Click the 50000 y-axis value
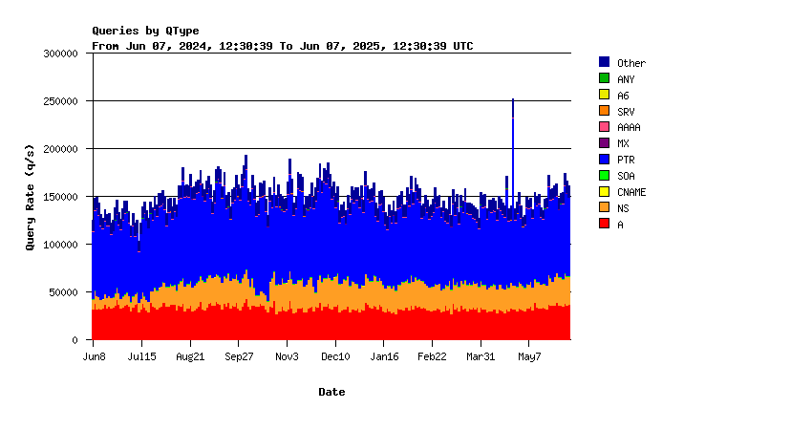Screen dimensions: 812x430 coord(64,292)
